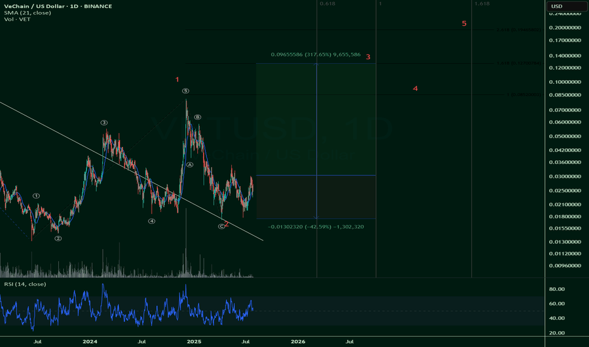Select the circled B correction marker

click(x=198, y=117)
